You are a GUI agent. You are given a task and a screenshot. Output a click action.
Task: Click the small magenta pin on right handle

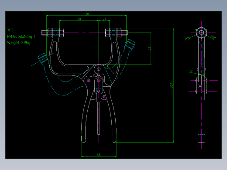pyautogui.click(x=104, y=96)
